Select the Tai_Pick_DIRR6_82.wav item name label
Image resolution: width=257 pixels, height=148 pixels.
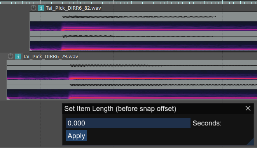pyautogui.click(x=73, y=8)
